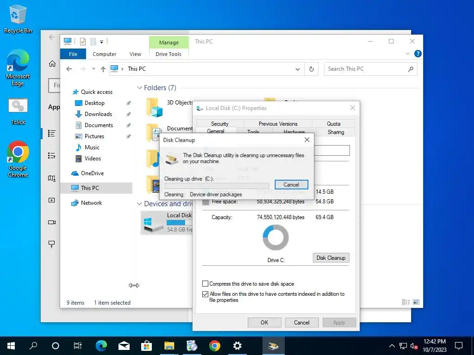Open the Windows Start menu
Viewport: 474px width, 355px height.
pyautogui.click(x=11, y=346)
